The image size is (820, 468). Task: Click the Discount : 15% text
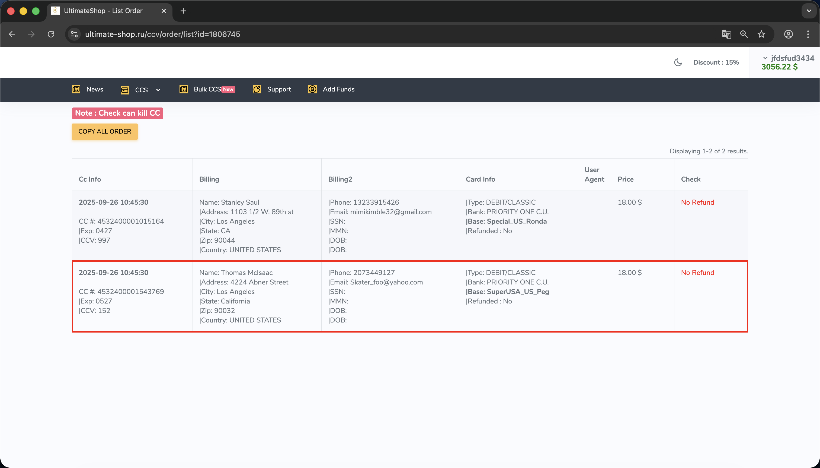coord(716,62)
